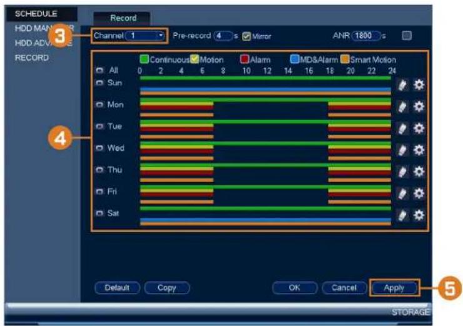Select the Continuous recording type checkbox
This screenshot has height=326, width=463.
(x=144, y=59)
